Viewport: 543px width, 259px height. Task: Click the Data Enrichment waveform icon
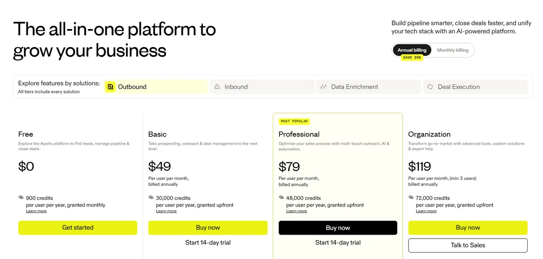tap(324, 87)
